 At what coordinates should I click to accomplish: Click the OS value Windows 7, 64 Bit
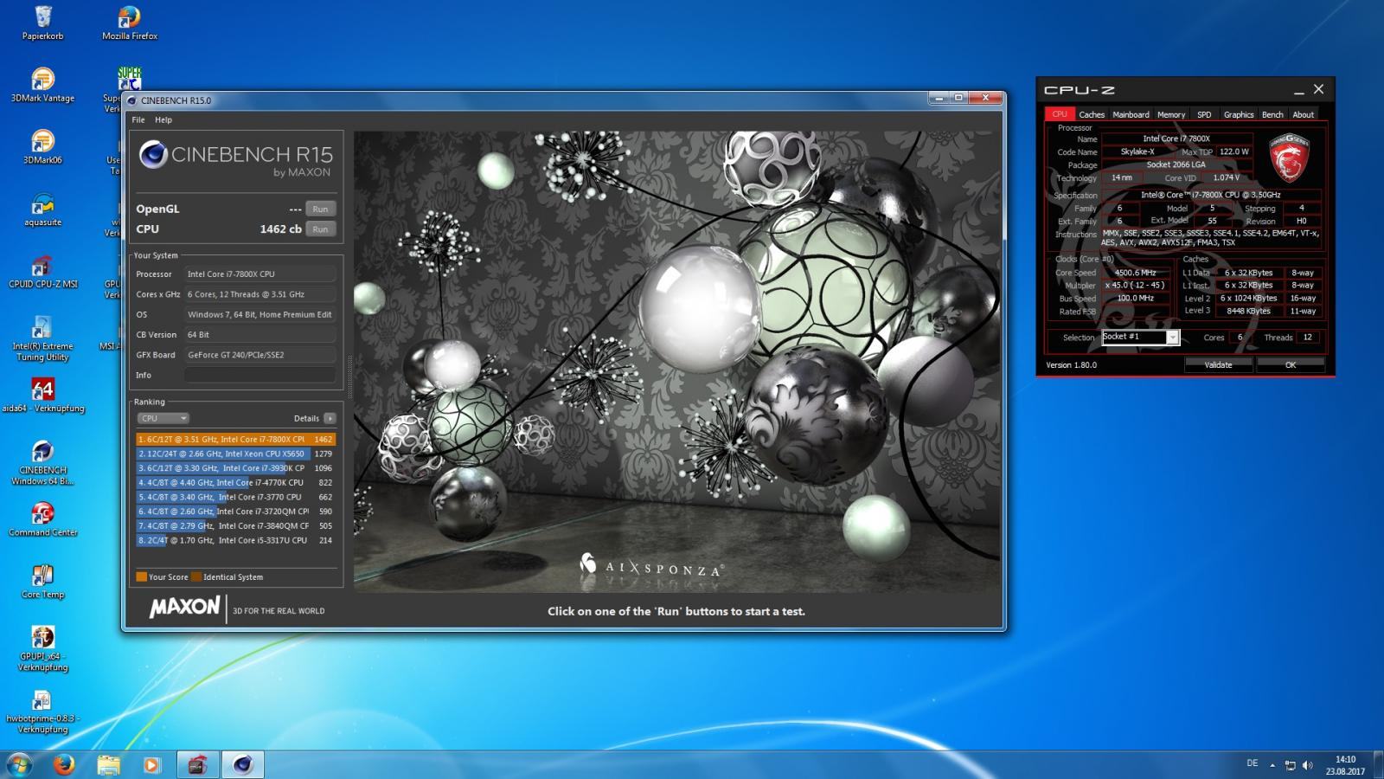[x=259, y=315]
